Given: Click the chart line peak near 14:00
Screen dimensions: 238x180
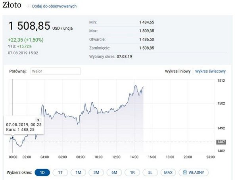Looking at the screenshot, I should coord(136,85).
